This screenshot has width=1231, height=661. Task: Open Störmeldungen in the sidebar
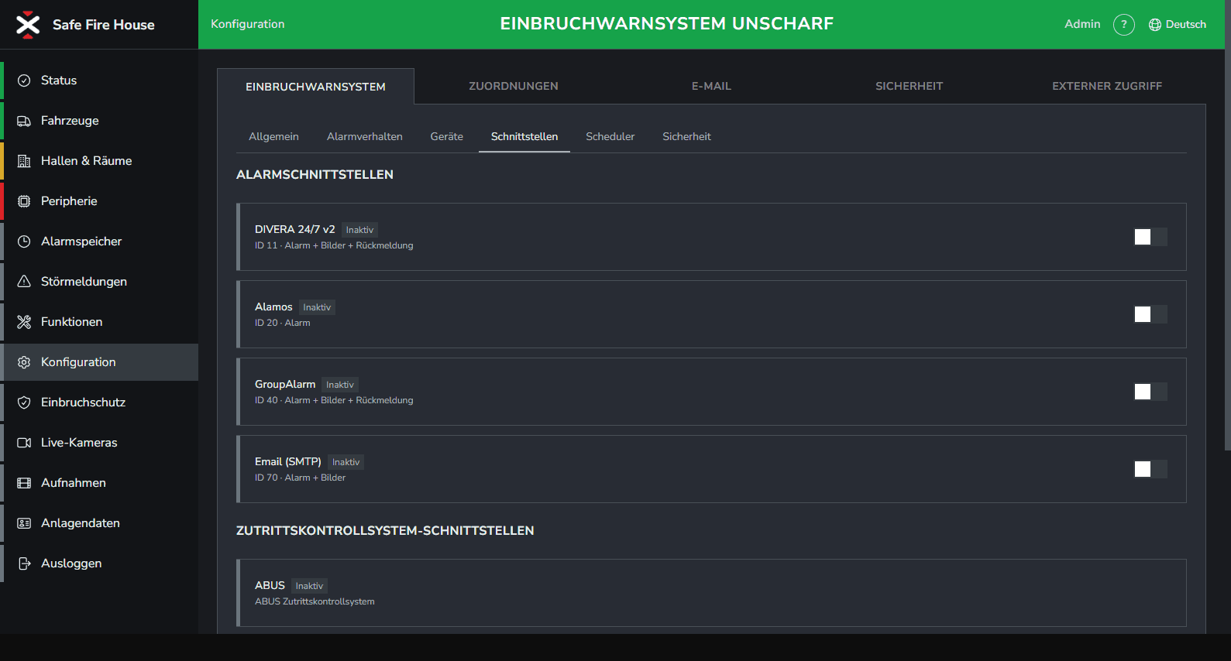(99, 282)
